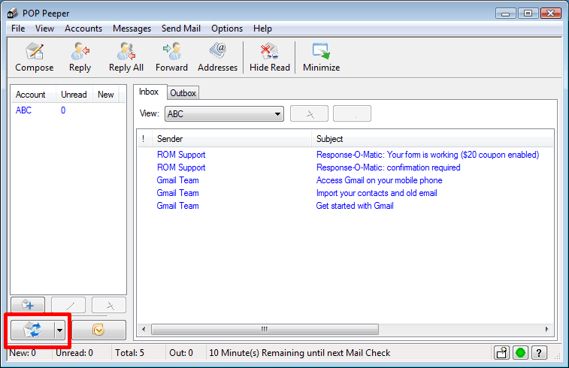Select ROM Support message about $20 coupon
The width and height of the screenshot is (569, 368).
(x=346, y=155)
